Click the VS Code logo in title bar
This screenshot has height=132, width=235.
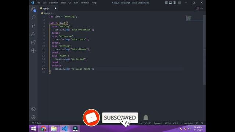[x=33, y=3]
